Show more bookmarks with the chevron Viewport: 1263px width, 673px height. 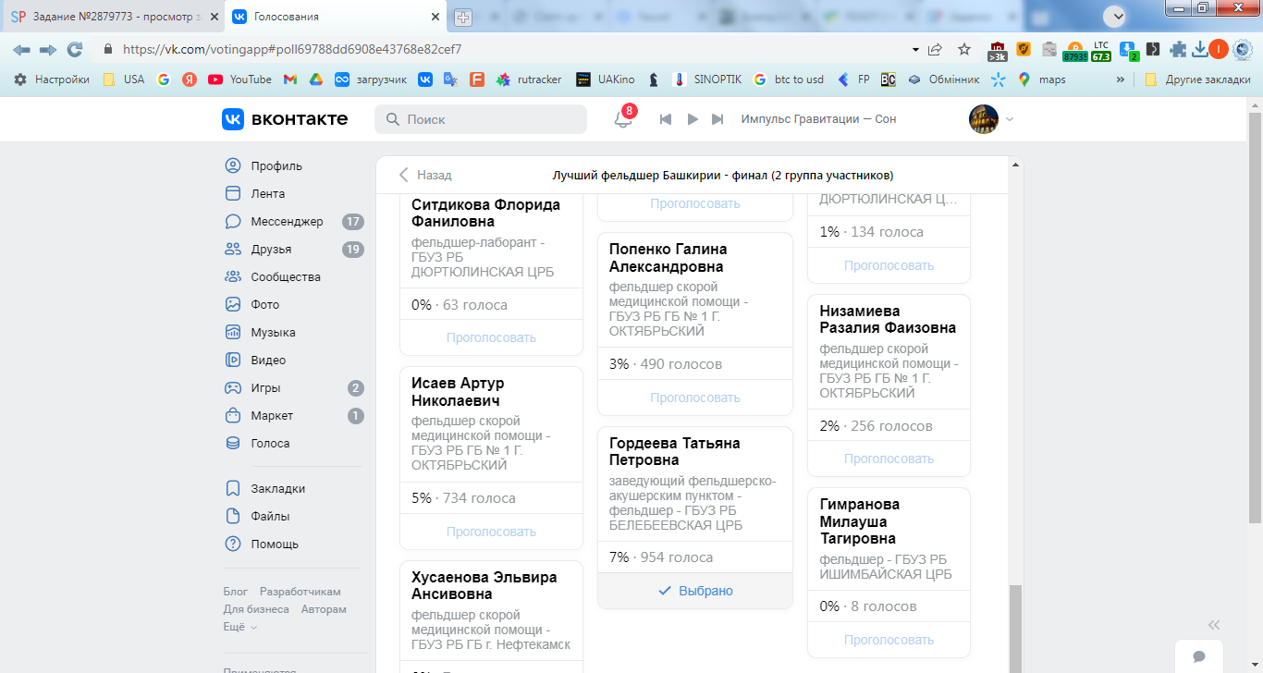1121,80
